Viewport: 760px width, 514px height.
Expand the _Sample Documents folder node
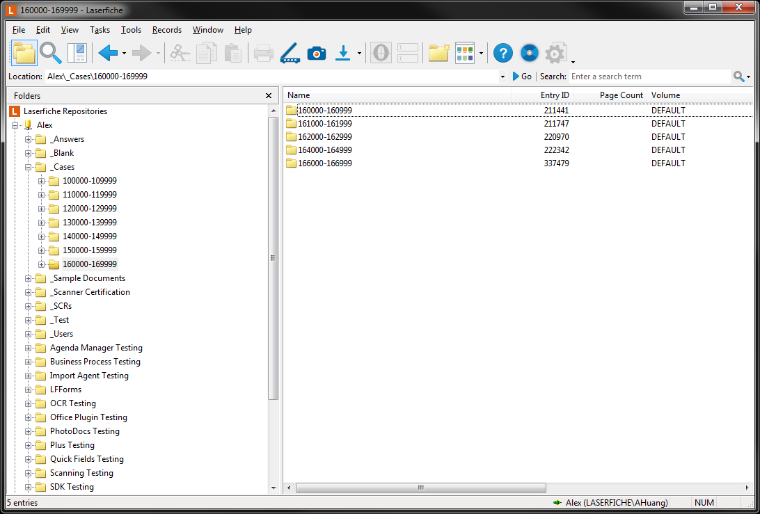coord(28,278)
